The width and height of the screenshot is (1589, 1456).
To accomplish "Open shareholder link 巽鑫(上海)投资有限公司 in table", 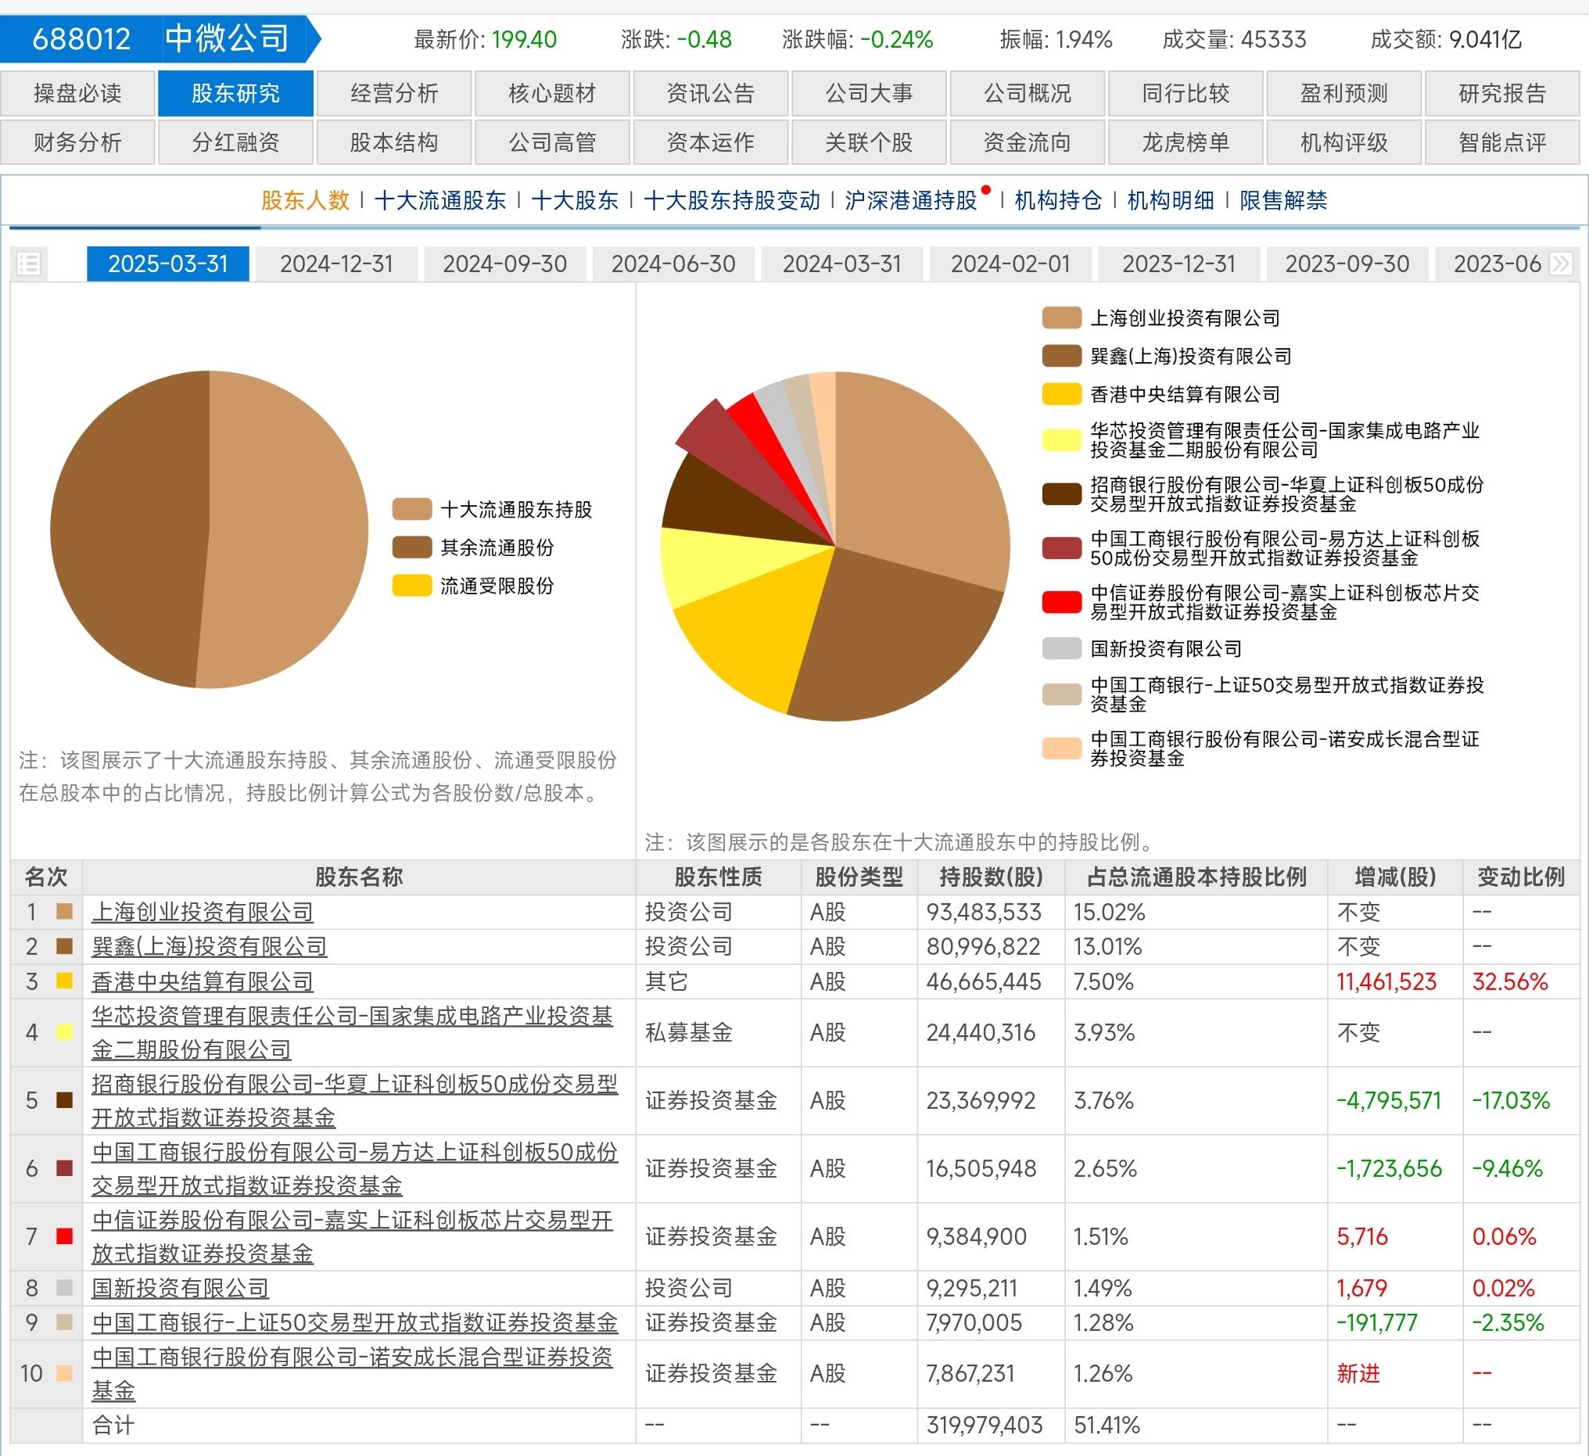I will pyautogui.click(x=209, y=946).
